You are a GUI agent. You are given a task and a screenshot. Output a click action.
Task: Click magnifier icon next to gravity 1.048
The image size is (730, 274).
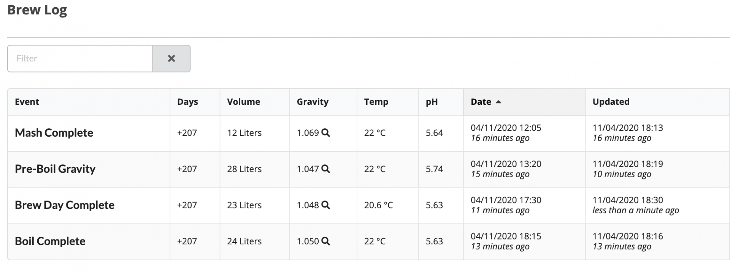[x=325, y=205]
